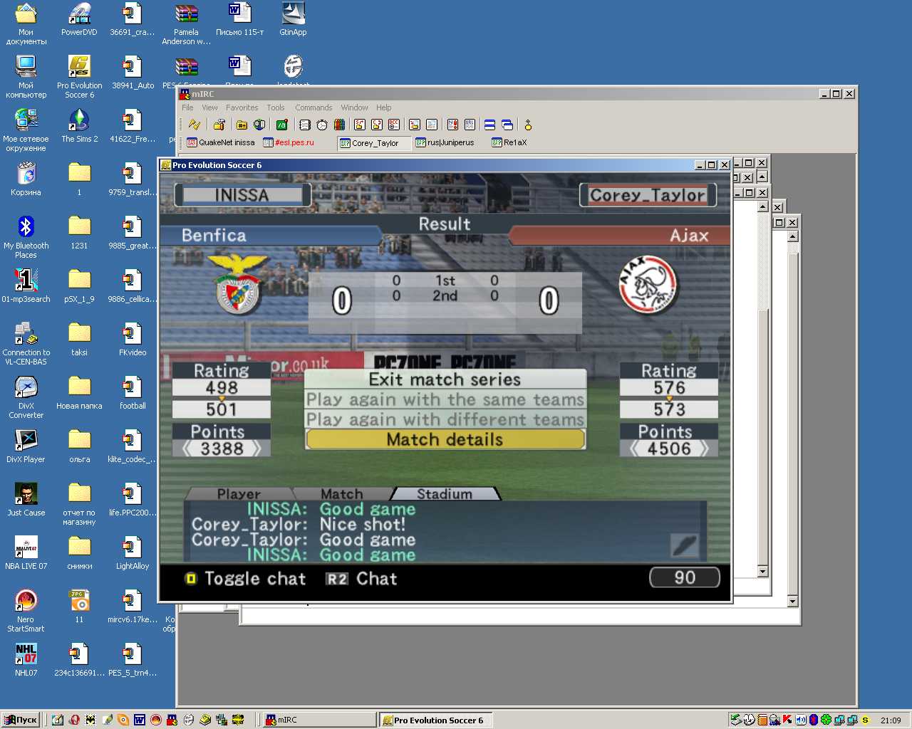This screenshot has height=729, width=912.
Task: Tile mIRC windows horizontally icon
Action: pos(489,125)
